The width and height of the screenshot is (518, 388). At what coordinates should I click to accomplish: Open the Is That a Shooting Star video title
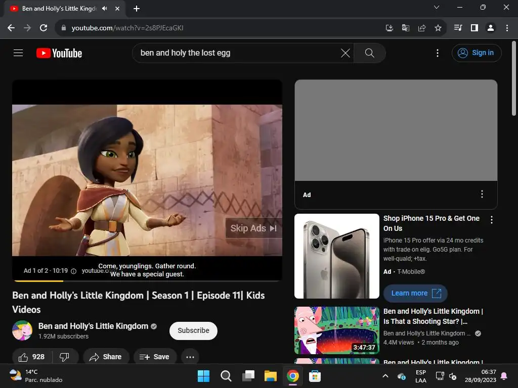coord(433,316)
